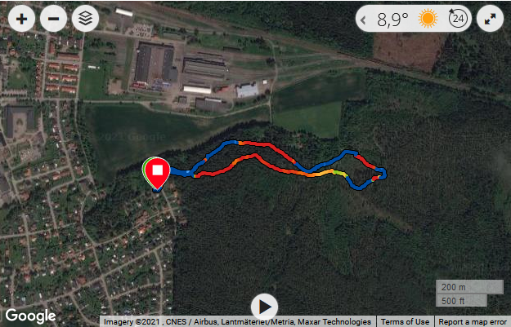Click the Google logo
Viewport: 511px width, 327px height.
30,316
